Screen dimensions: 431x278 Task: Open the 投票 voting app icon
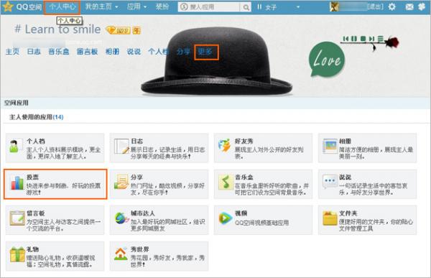pyautogui.click(x=17, y=183)
